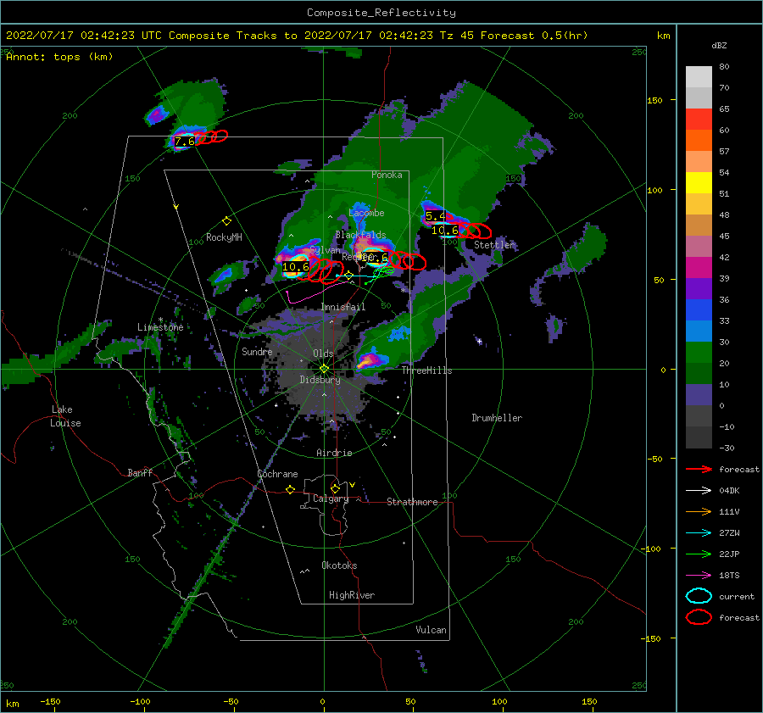Image resolution: width=763 pixels, height=713 pixels.
Task: Click the yellow diamond marker near RockyMH
Action: pyautogui.click(x=226, y=221)
